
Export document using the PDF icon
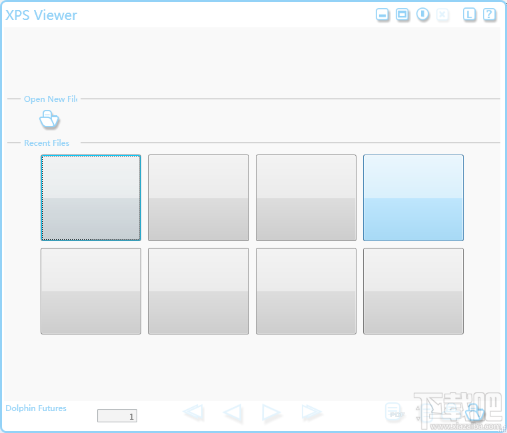395,413
